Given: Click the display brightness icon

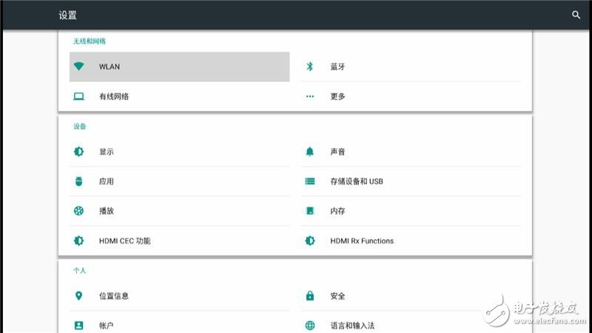Looking at the screenshot, I should click(x=78, y=152).
